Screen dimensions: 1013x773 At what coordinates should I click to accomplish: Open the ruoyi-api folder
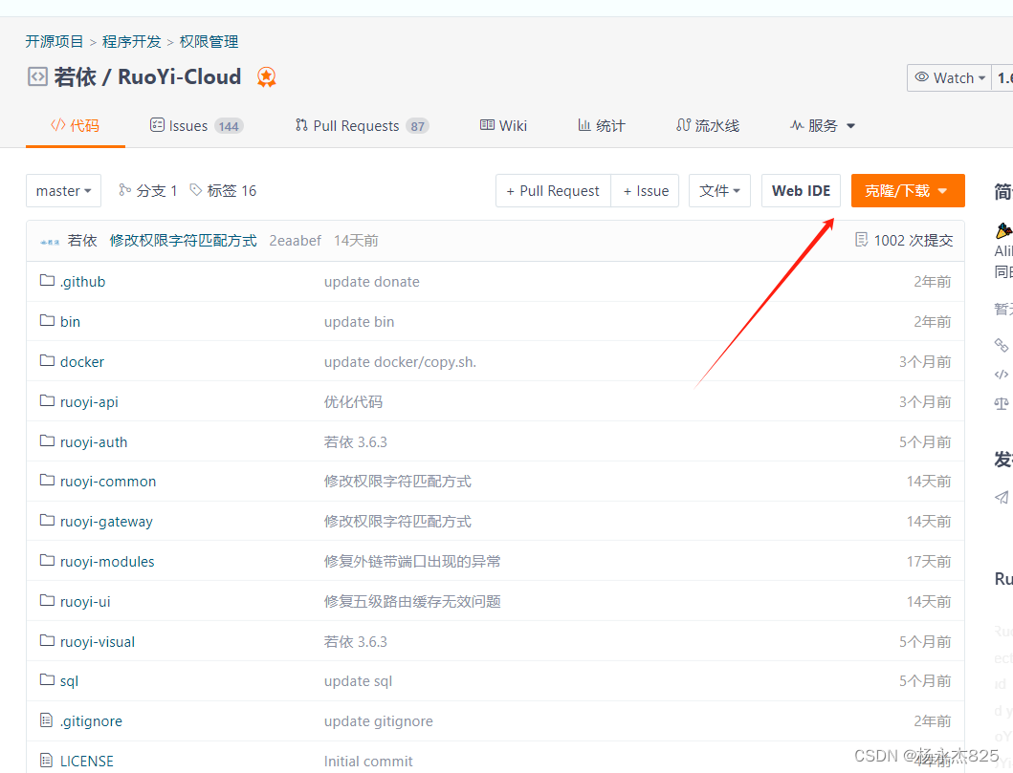click(89, 402)
